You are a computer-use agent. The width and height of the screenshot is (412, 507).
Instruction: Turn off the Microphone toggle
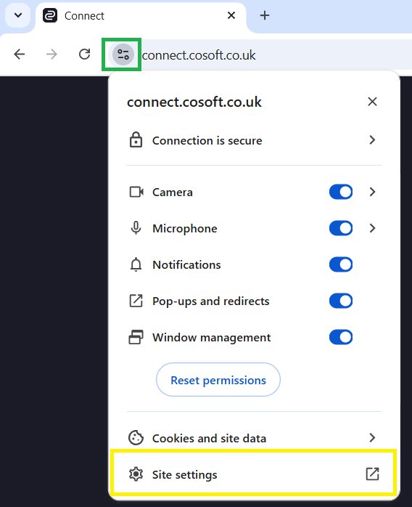[341, 228]
